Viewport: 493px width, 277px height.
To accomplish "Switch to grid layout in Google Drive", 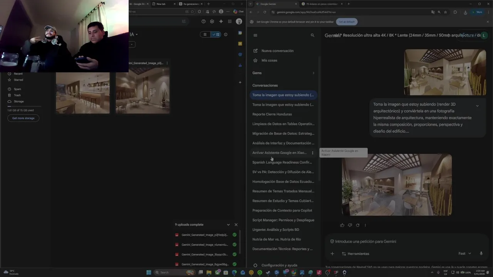I will pyautogui.click(x=216, y=34).
